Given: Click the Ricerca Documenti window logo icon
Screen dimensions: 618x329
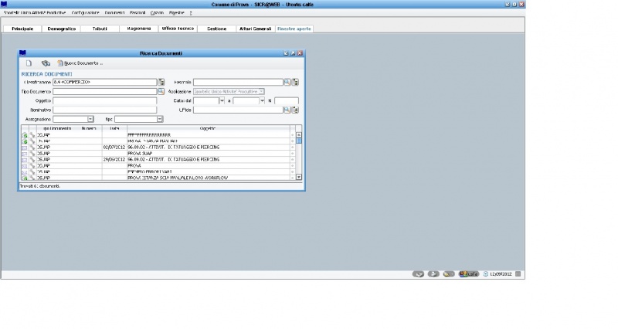Looking at the screenshot, I should point(22,53).
